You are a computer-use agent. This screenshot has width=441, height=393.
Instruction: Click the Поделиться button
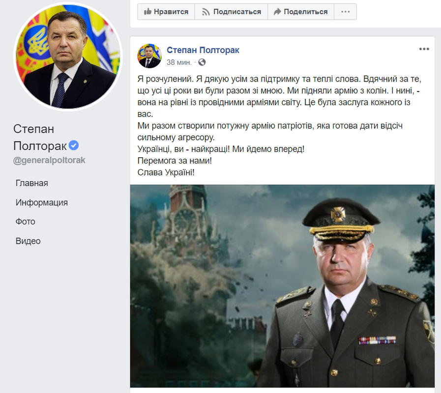tap(301, 12)
